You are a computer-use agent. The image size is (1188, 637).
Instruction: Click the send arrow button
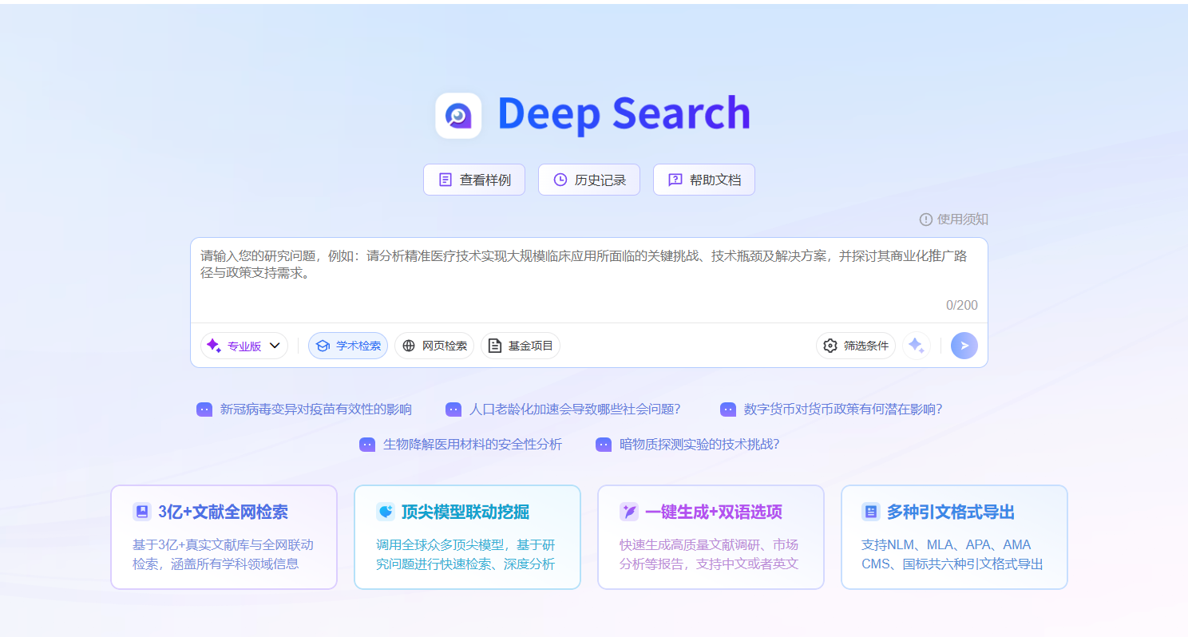coord(964,346)
